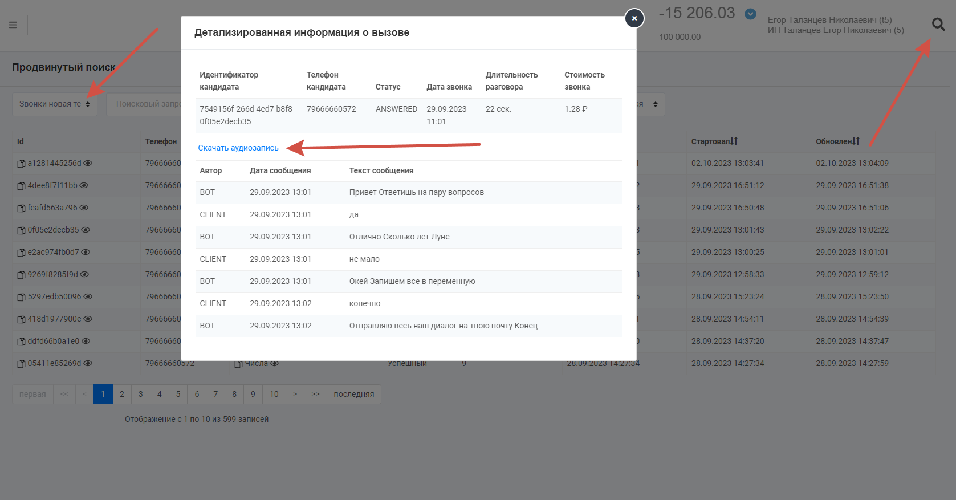
Task: Go to next page arrow '>'
Action: coord(295,394)
